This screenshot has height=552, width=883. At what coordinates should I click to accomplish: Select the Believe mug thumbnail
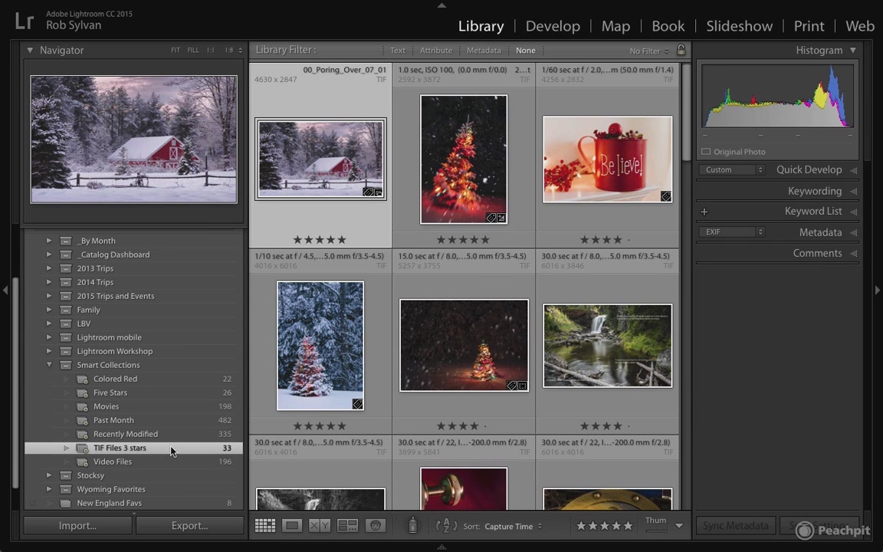point(607,159)
